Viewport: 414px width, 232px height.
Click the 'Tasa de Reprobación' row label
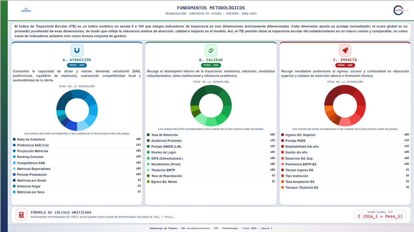pos(167,176)
